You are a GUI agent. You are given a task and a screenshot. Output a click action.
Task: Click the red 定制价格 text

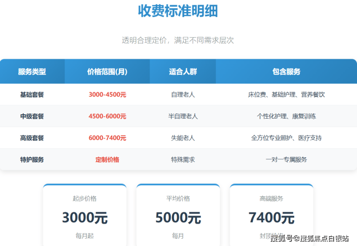point(107,159)
